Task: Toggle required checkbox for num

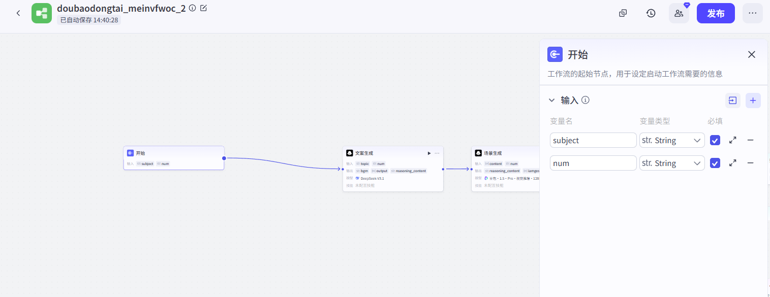Action: (715, 163)
